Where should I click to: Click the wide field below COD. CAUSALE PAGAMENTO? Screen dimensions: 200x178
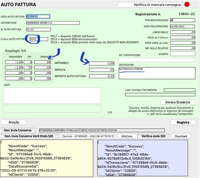[160, 95]
